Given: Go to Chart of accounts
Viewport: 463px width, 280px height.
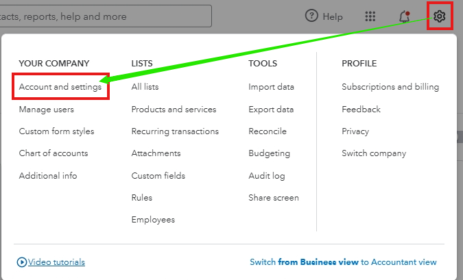Looking at the screenshot, I should (x=54, y=153).
